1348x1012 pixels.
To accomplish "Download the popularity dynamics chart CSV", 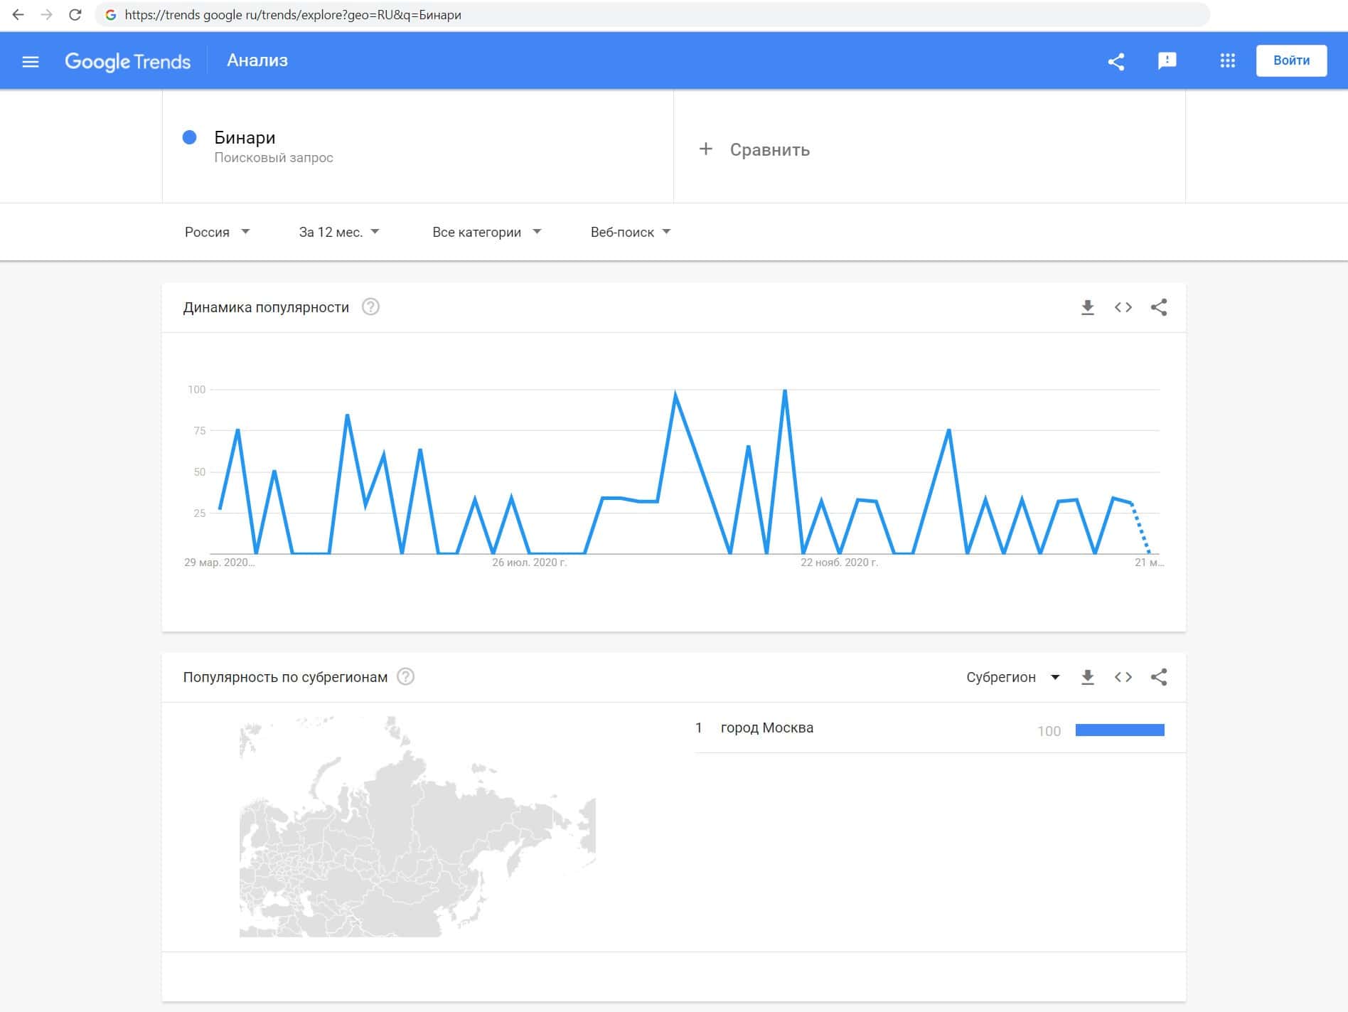I will click(x=1087, y=307).
